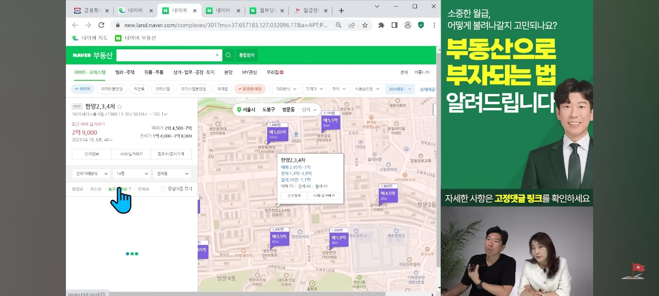
Task: Open the Chrome three-dot menu
Action: (434, 25)
